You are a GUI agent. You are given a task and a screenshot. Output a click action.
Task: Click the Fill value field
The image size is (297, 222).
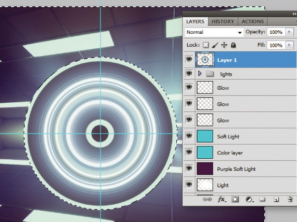[x=276, y=45]
